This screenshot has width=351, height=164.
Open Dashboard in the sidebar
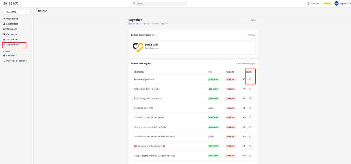pyautogui.click(x=12, y=19)
